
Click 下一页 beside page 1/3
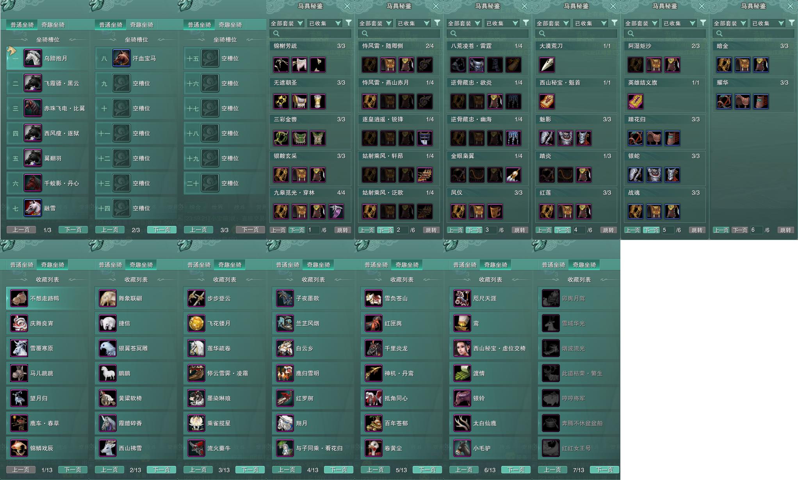73,230
